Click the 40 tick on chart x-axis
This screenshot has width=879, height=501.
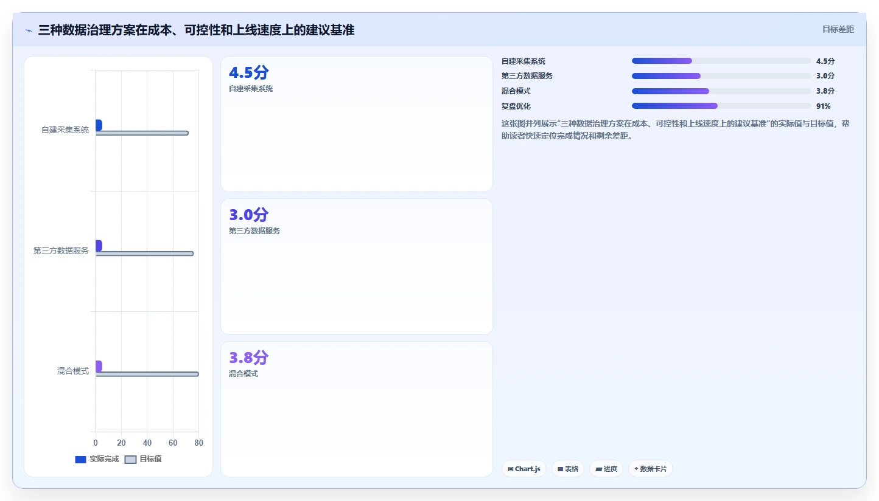click(x=147, y=443)
